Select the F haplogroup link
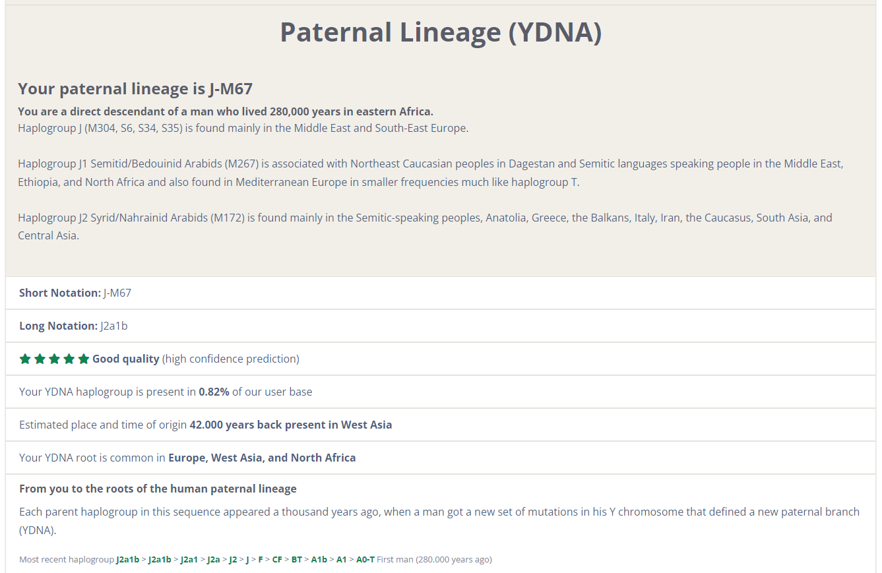The image size is (882, 573). 261,559
